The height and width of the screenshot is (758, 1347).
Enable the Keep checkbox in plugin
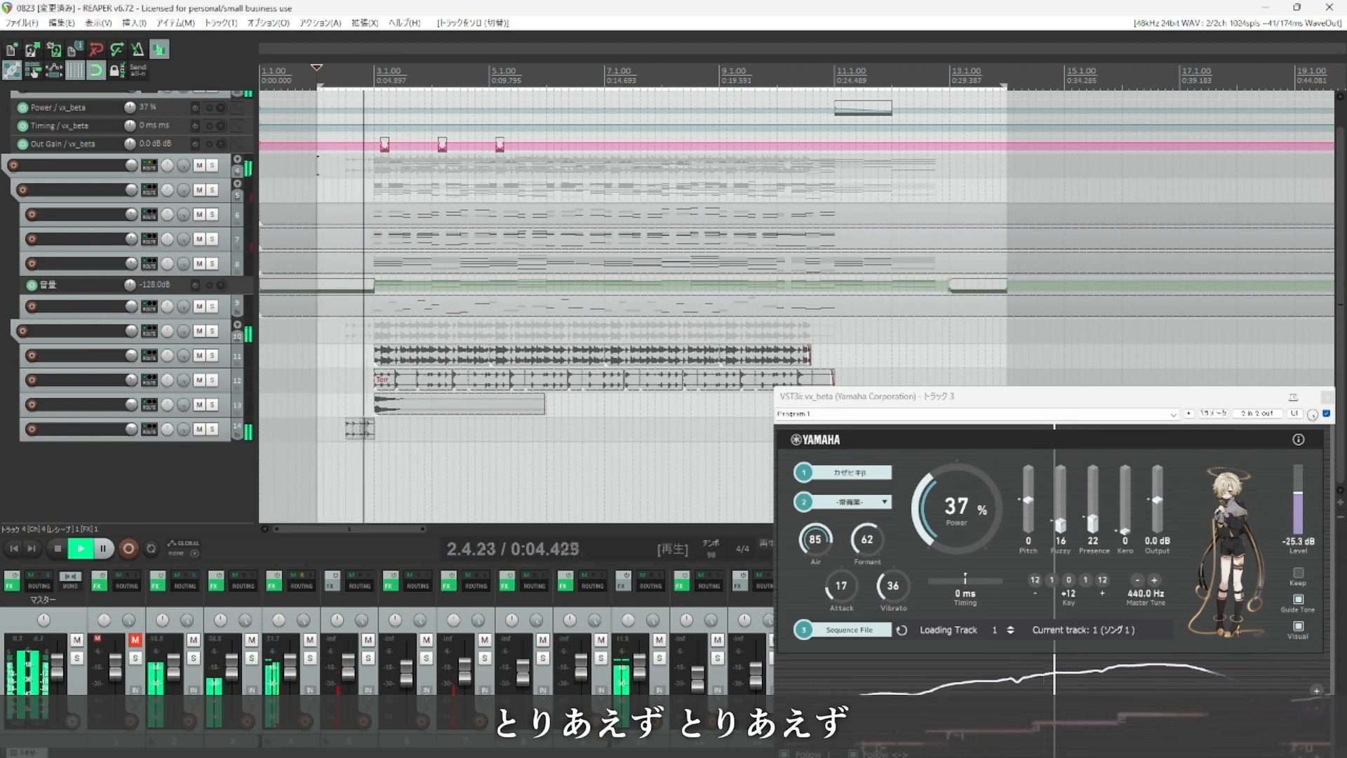coord(1298,573)
